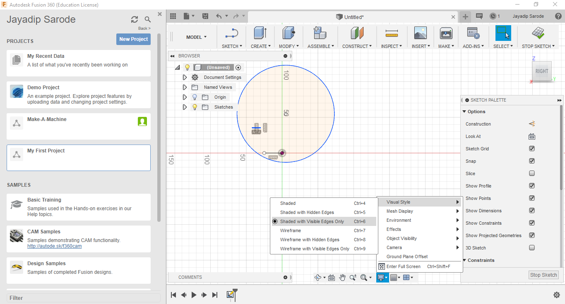The height and width of the screenshot is (304, 565).
Task: Enable the Slice checkbox
Action: (x=532, y=173)
